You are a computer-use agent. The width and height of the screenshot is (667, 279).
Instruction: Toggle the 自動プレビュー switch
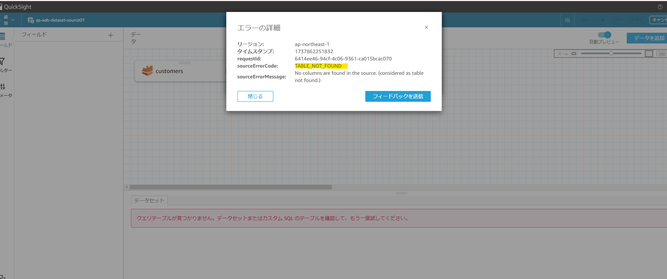click(604, 35)
